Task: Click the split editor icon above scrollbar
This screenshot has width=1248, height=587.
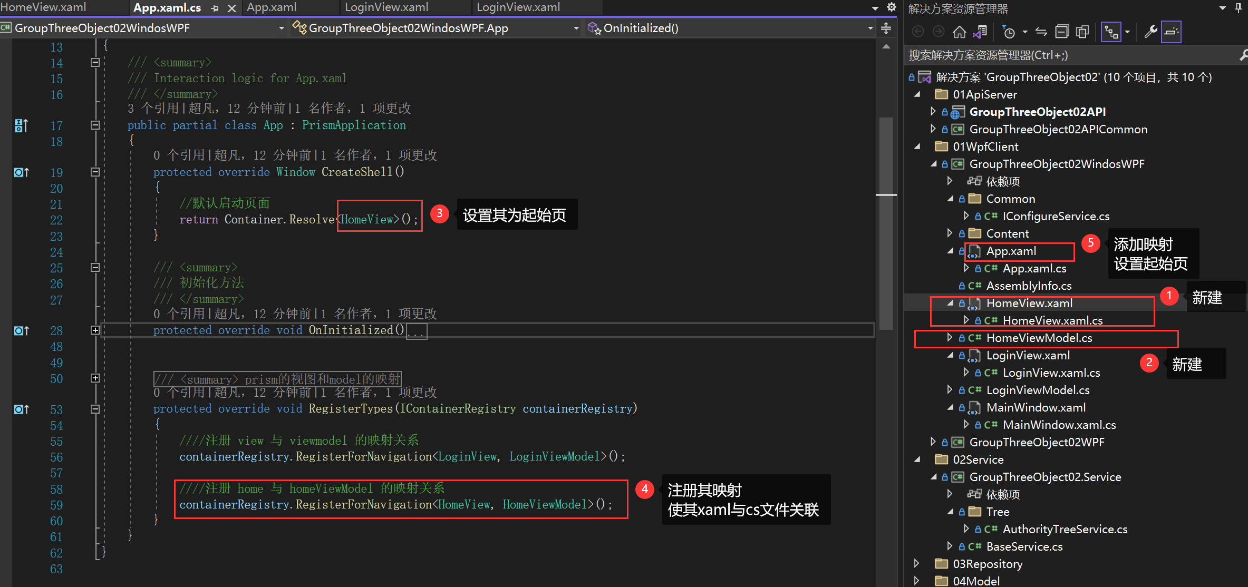Action: click(886, 28)
